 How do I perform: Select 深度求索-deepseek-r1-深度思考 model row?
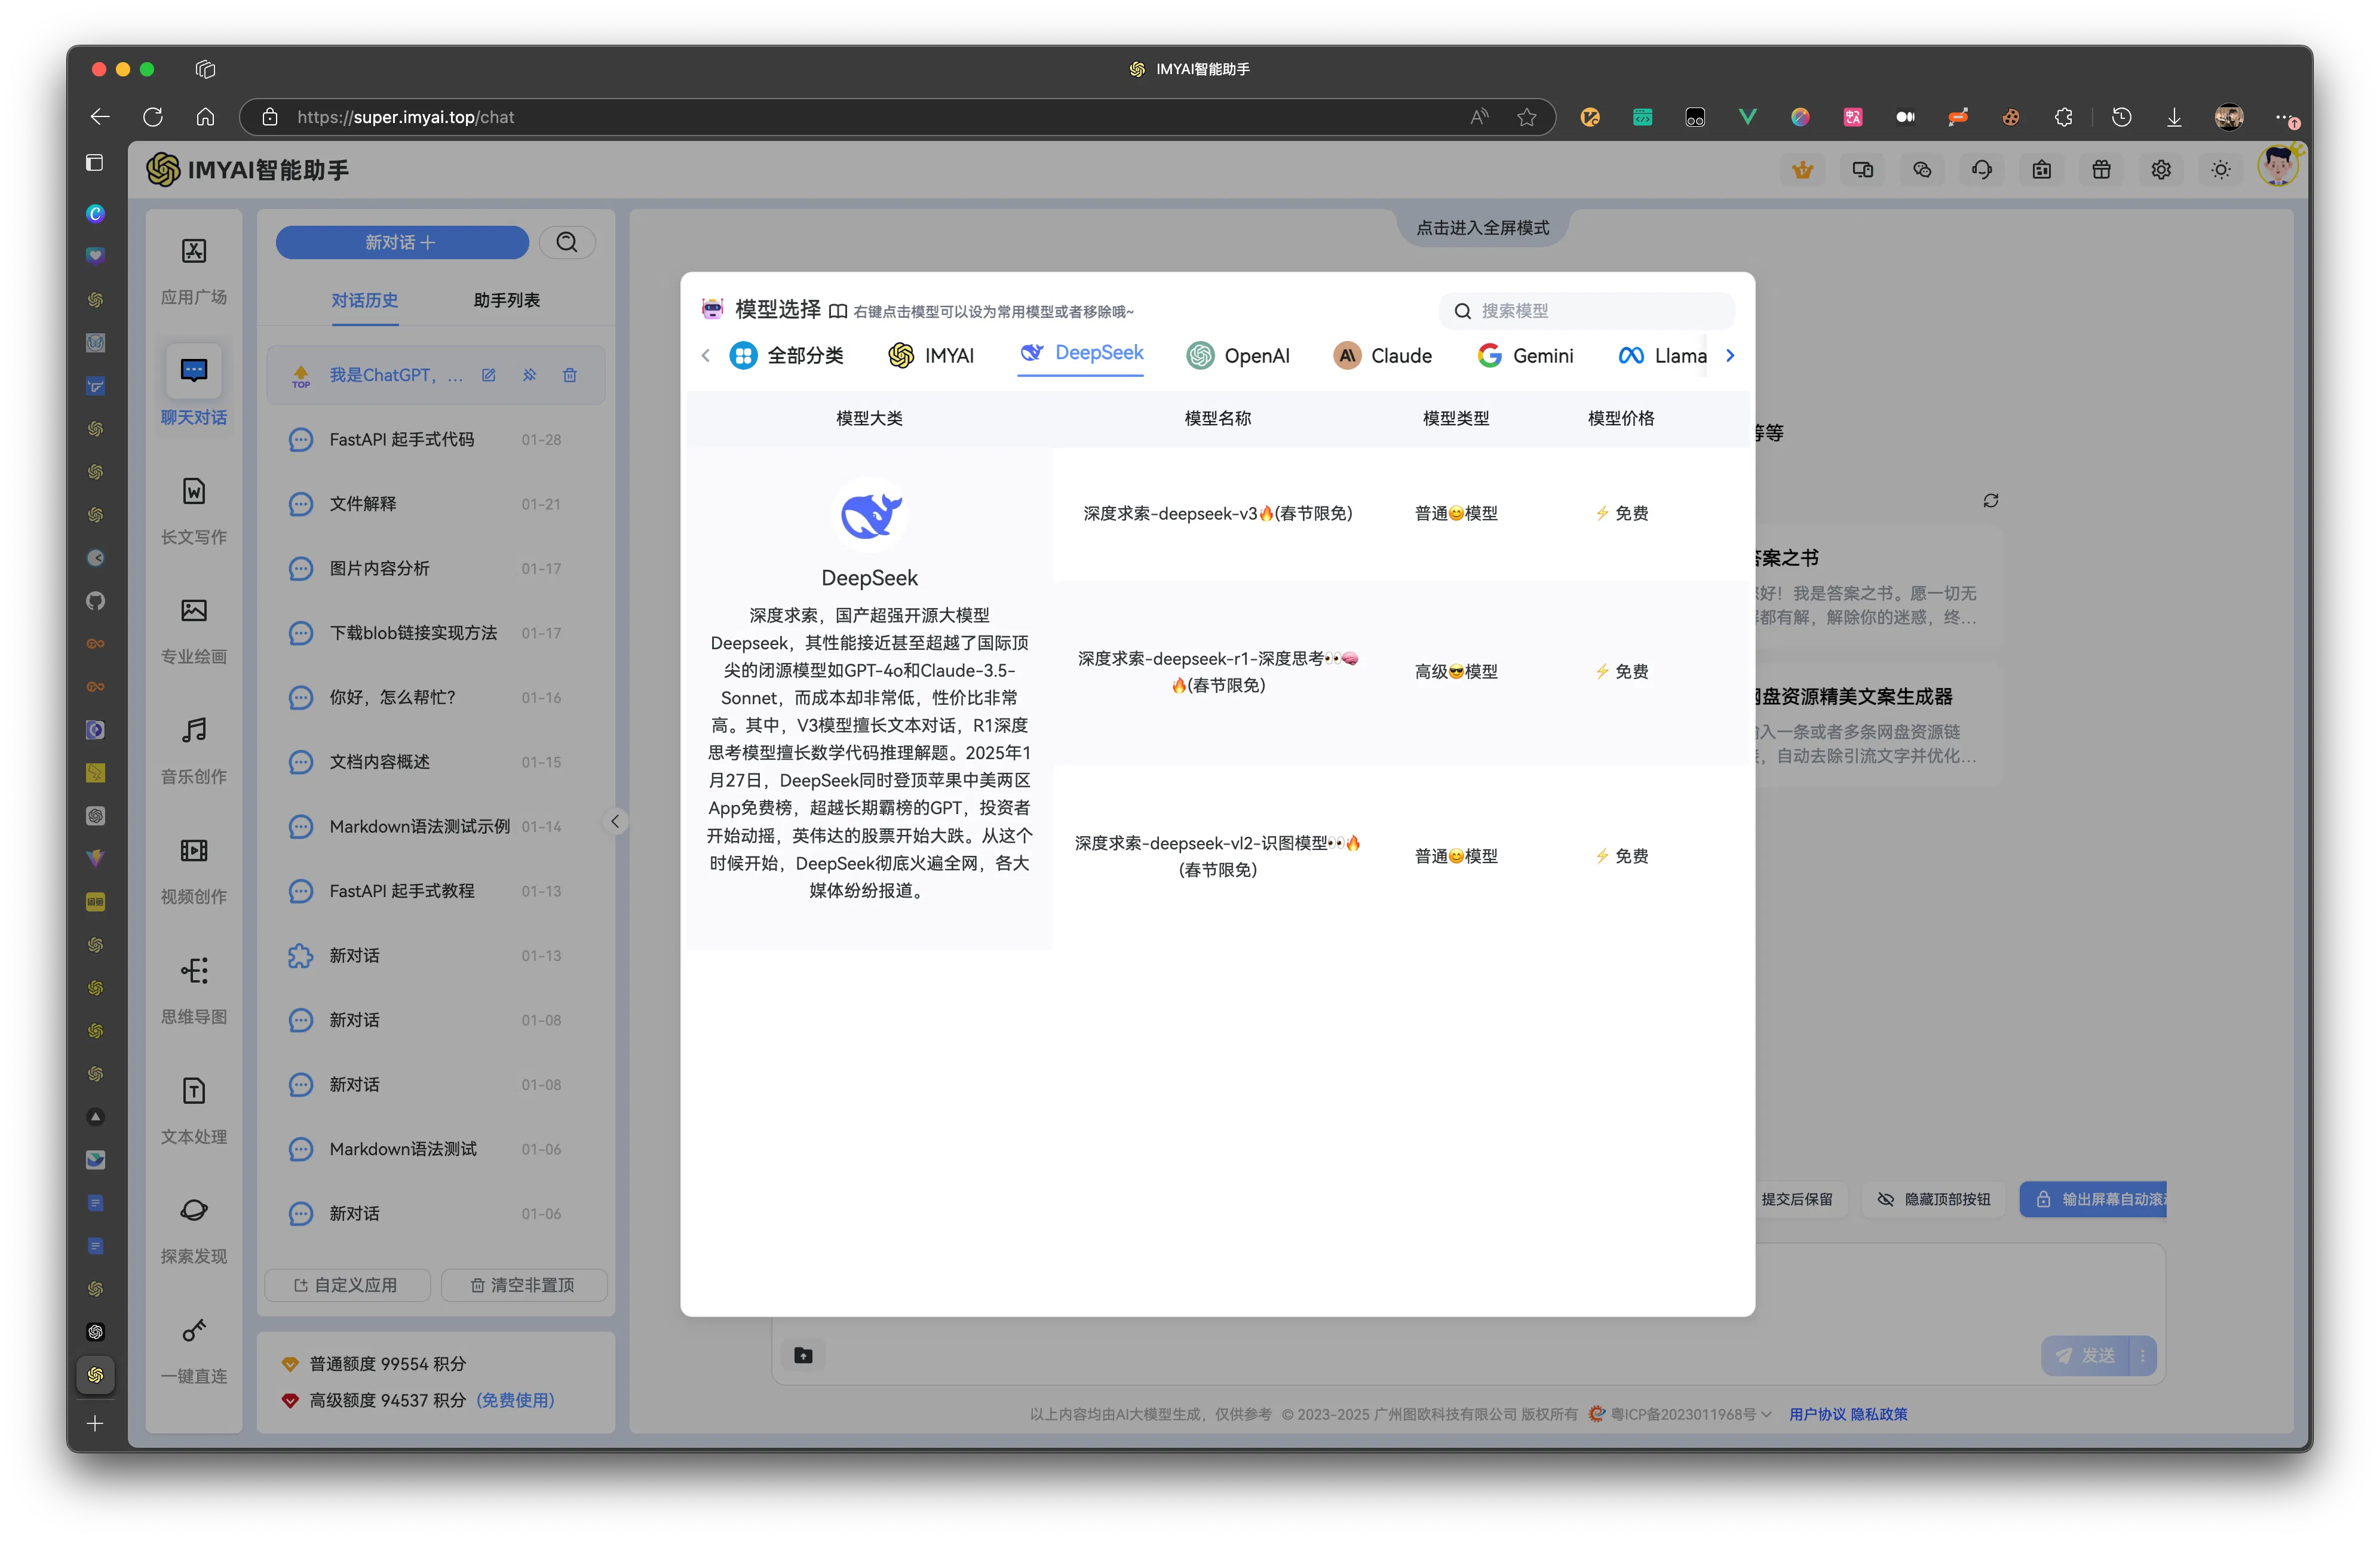tap(1401, 672)
